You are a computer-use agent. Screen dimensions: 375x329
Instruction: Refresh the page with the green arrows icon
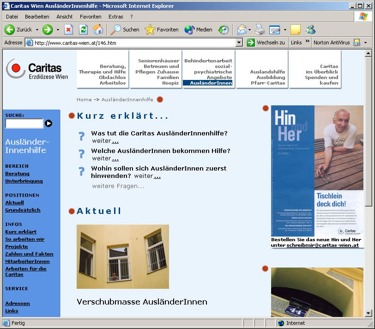tap(83, 30)
